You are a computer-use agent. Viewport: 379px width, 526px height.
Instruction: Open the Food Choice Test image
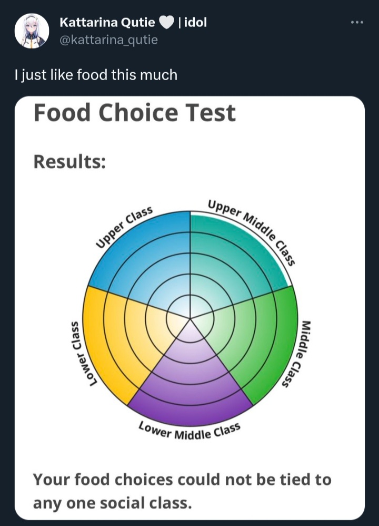pos(189,308)
